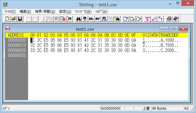
Task: Click ASCII text '2,......B,1500..'
Action: (161, 45)
